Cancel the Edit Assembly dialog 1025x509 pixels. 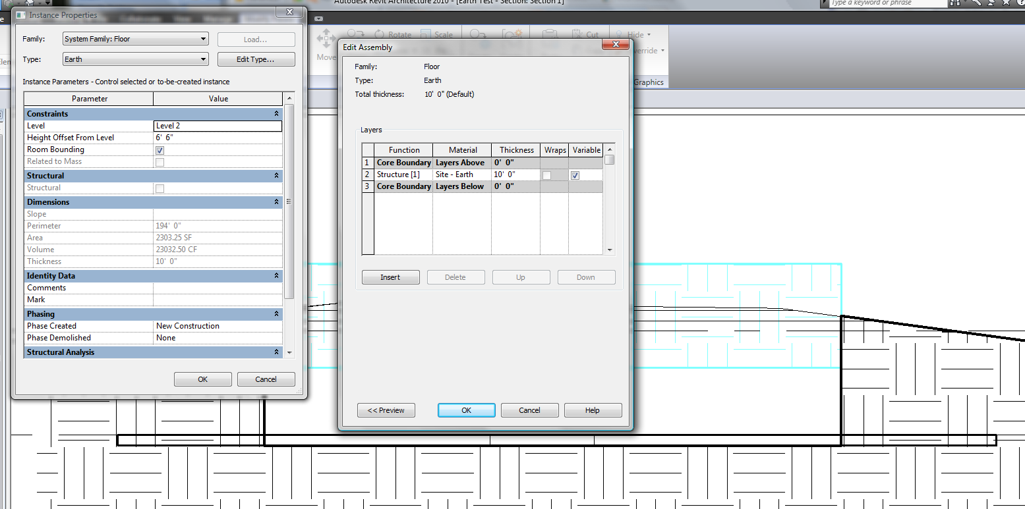click(x=529, y=410)
